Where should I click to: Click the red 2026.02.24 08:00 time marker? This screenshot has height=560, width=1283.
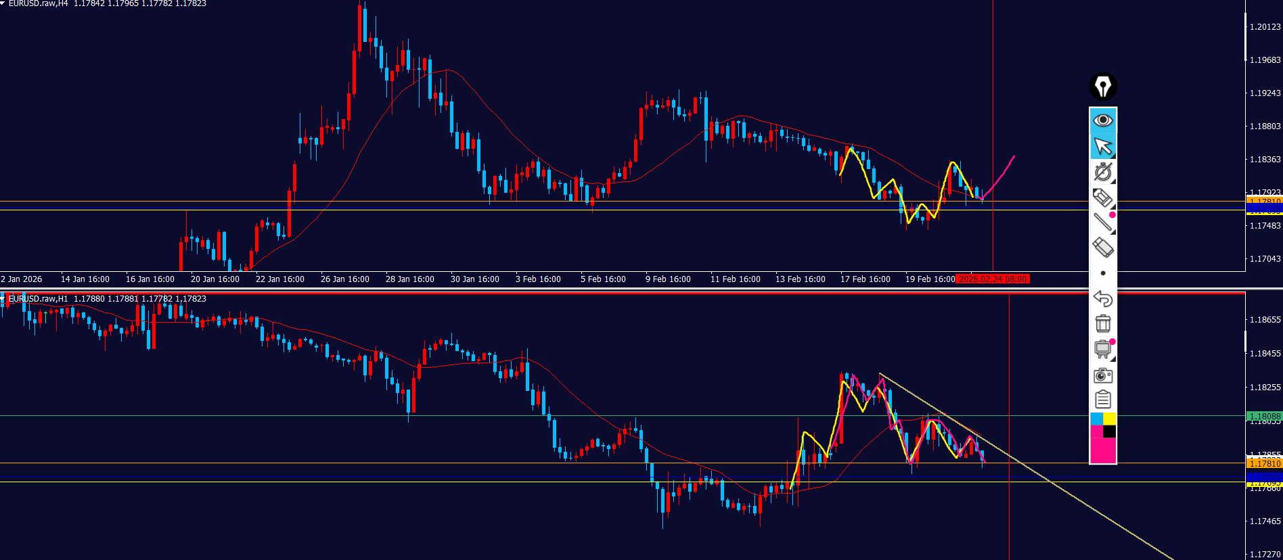pyautogui.click(x=993, y=279)
